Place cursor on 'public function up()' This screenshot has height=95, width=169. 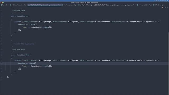[20, 16]
